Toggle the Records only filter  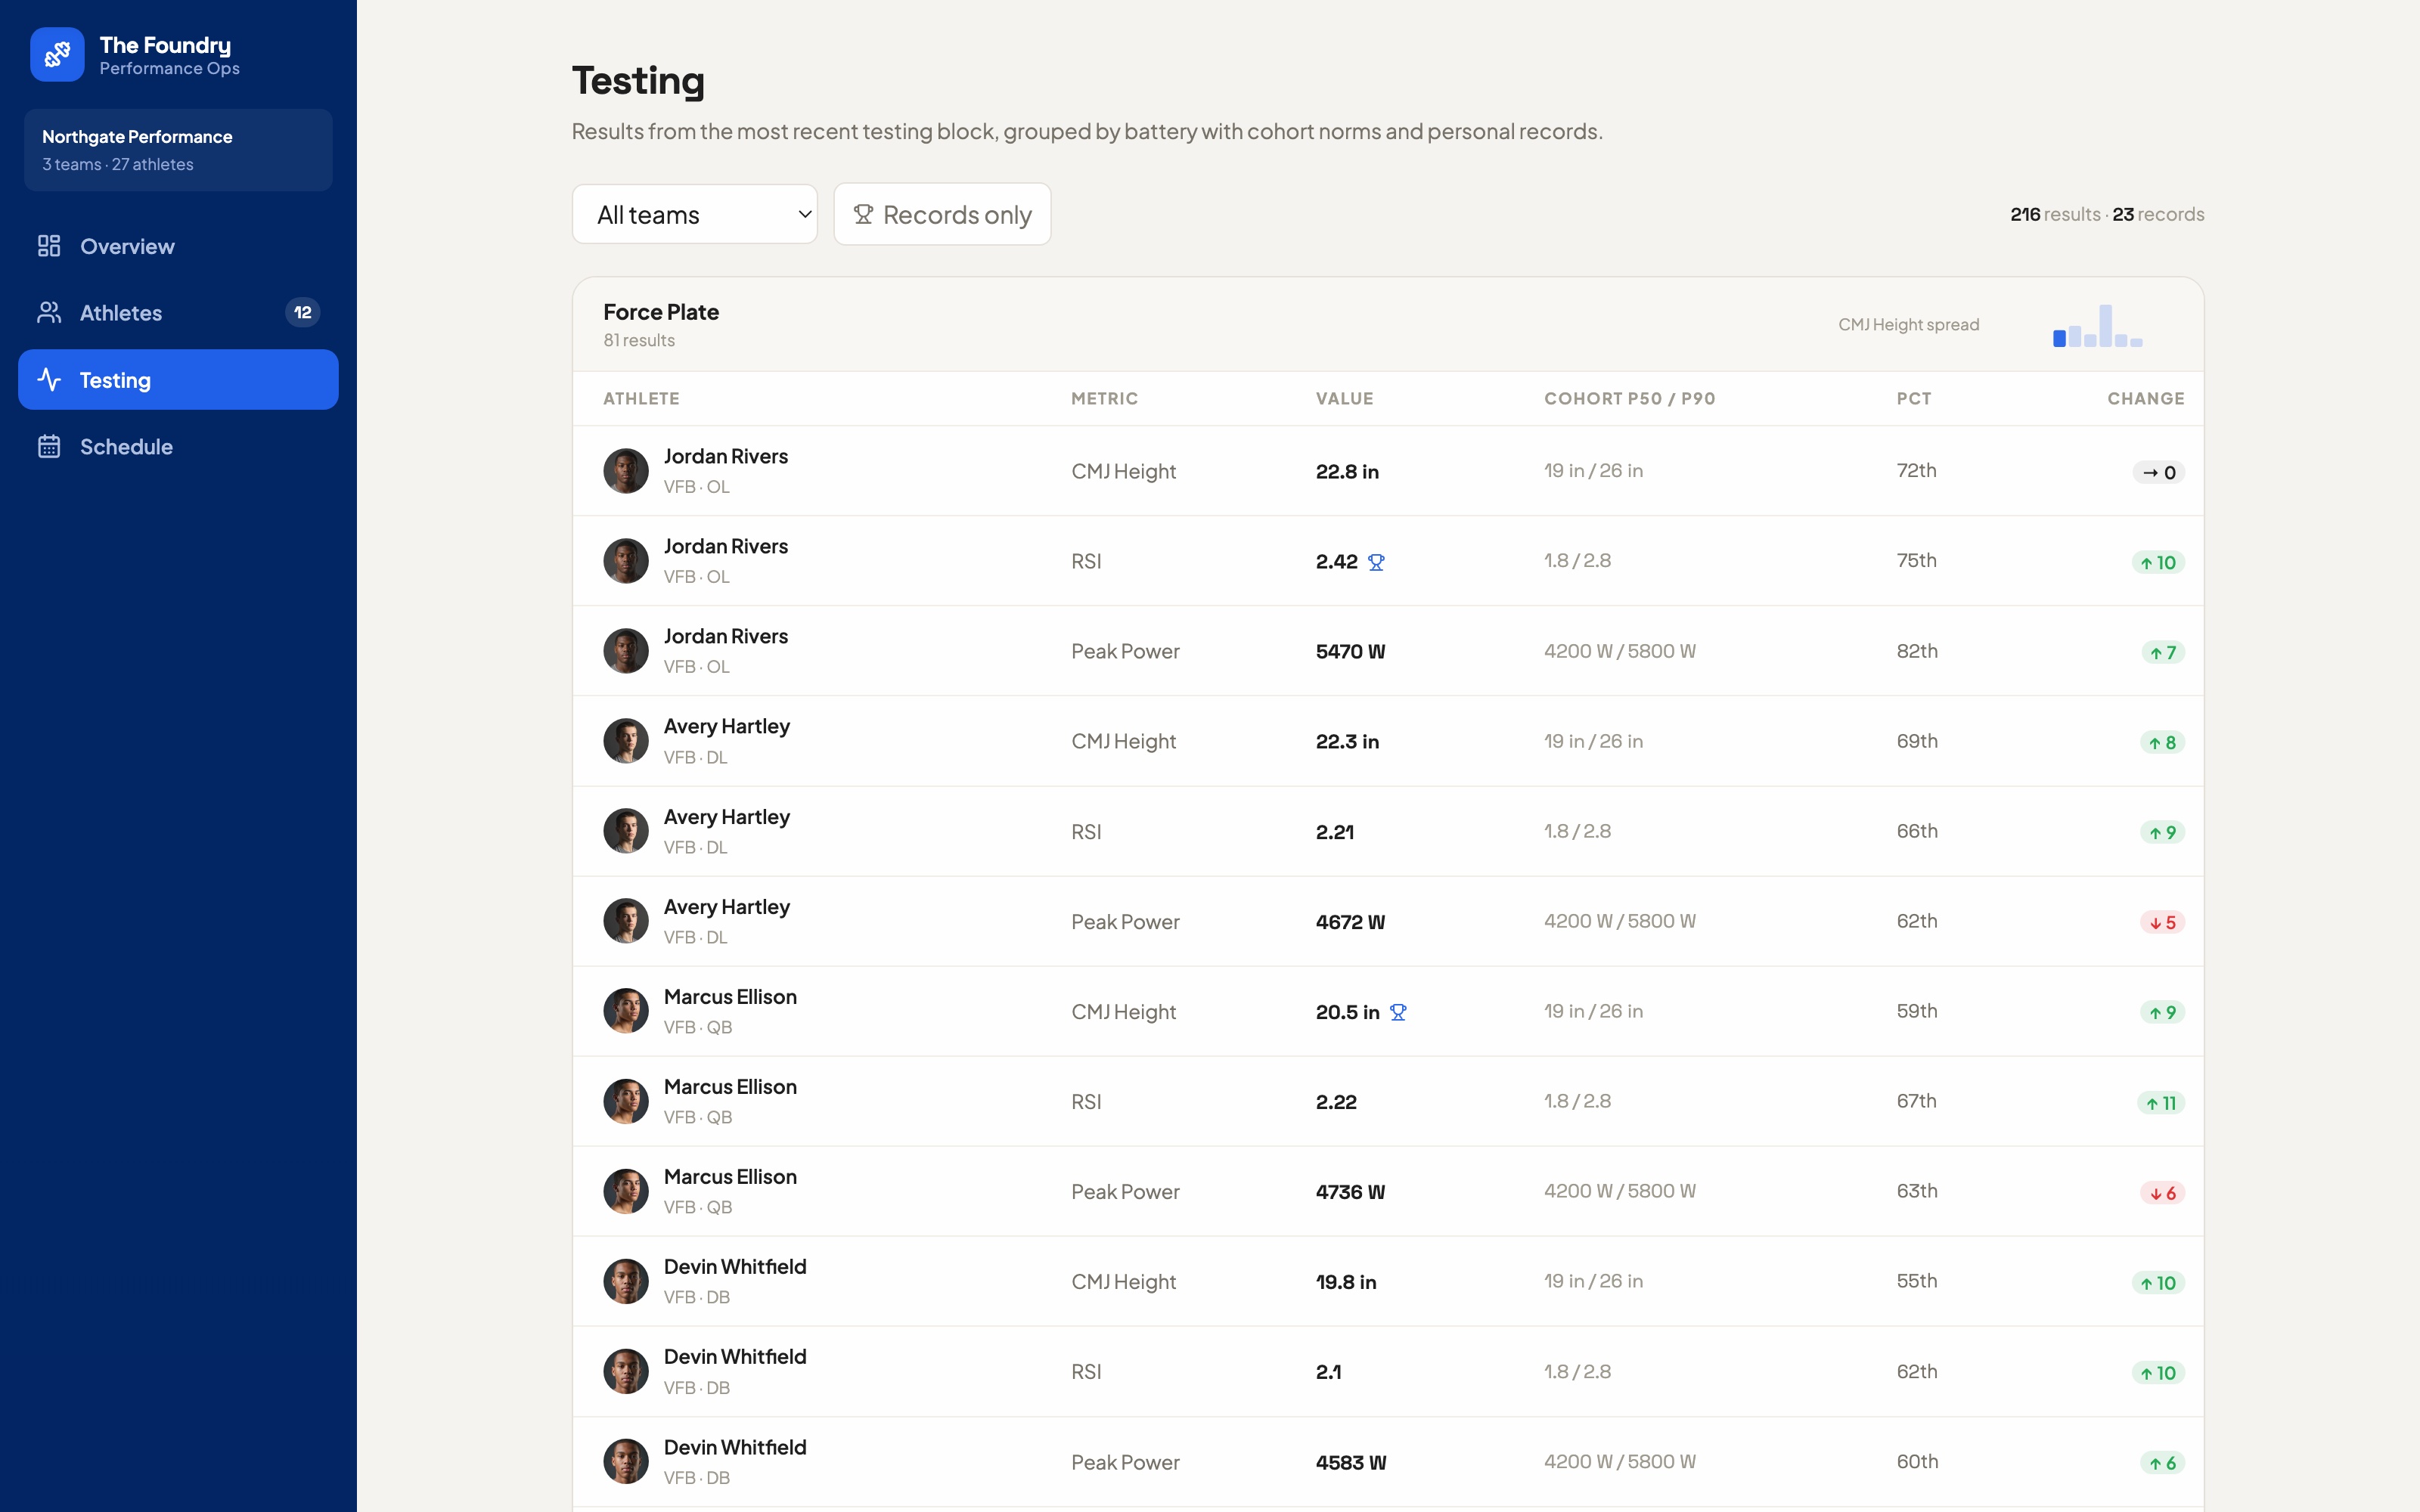(x=942, y=214)
